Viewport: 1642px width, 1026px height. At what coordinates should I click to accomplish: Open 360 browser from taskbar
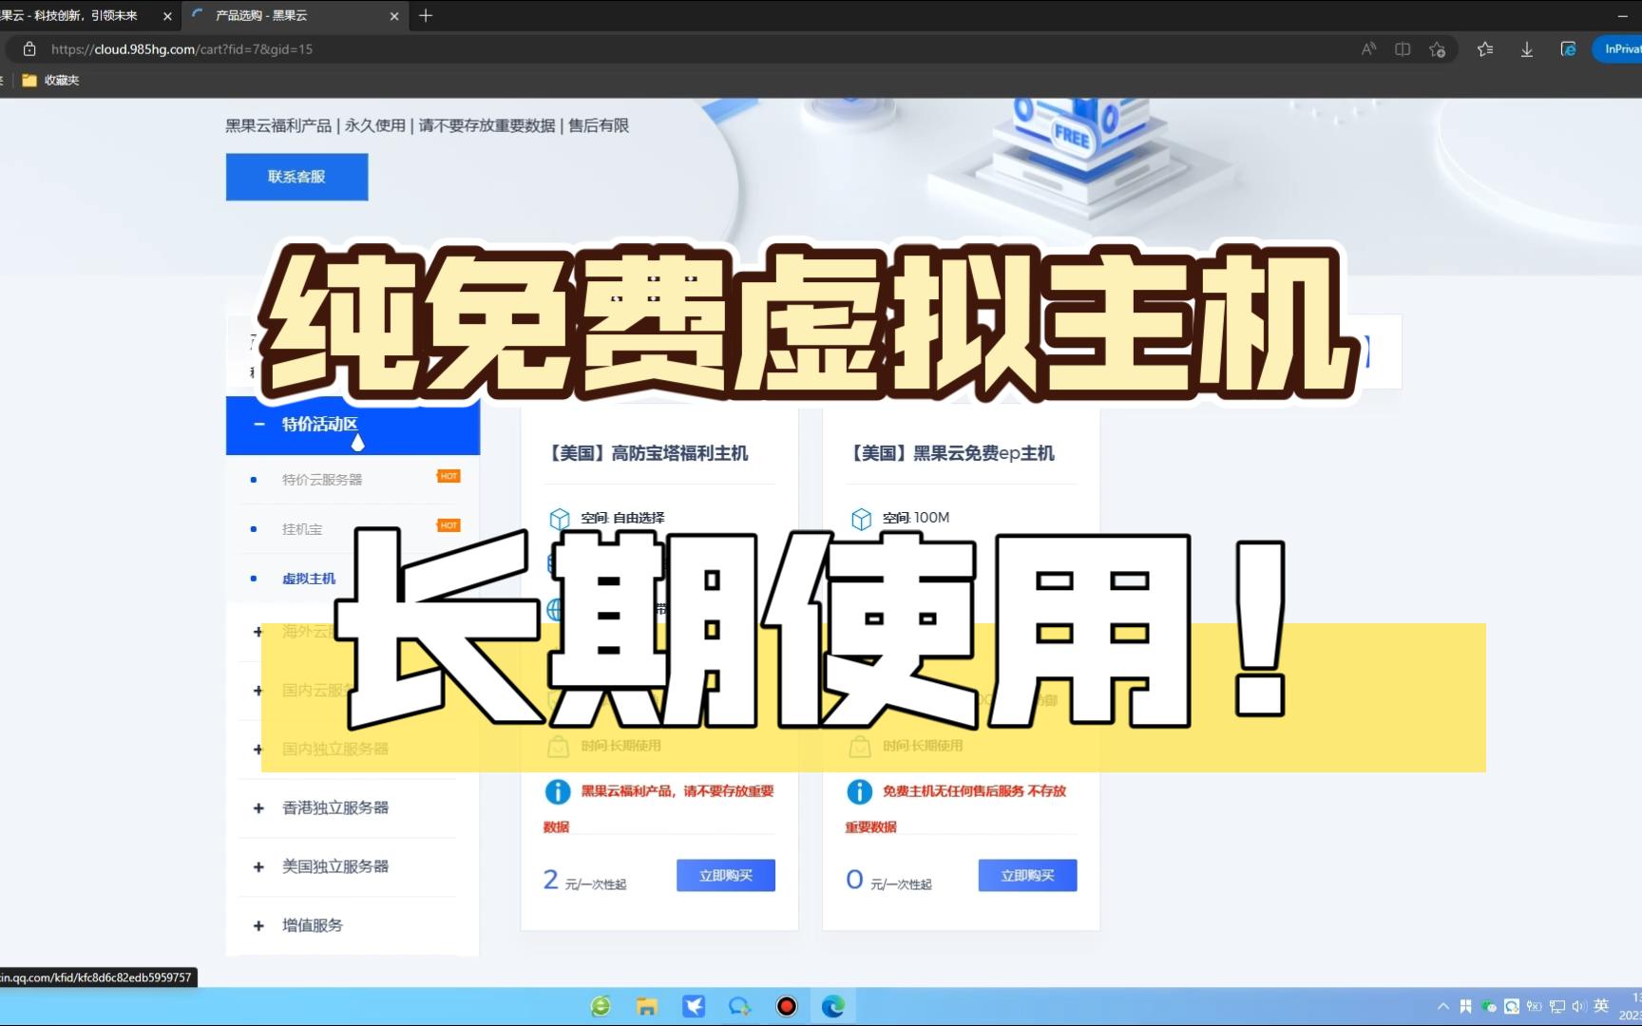[601, 1006]
